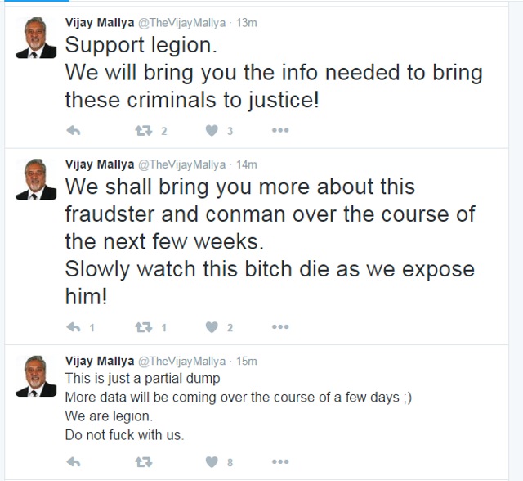Reply to the 'partial dump' tweet

(x=74, y=462)
